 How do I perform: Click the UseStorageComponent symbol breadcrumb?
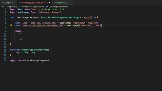coord(58,7)
